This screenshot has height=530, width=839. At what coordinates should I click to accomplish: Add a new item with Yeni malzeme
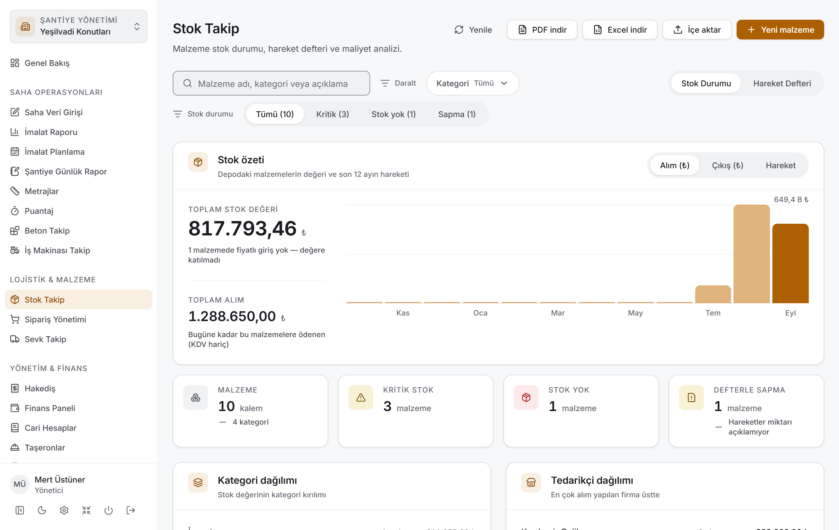coord(780,30)
